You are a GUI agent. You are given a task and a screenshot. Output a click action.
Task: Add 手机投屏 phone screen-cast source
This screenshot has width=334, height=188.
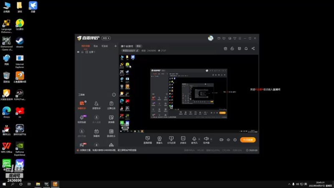[171, 140]
